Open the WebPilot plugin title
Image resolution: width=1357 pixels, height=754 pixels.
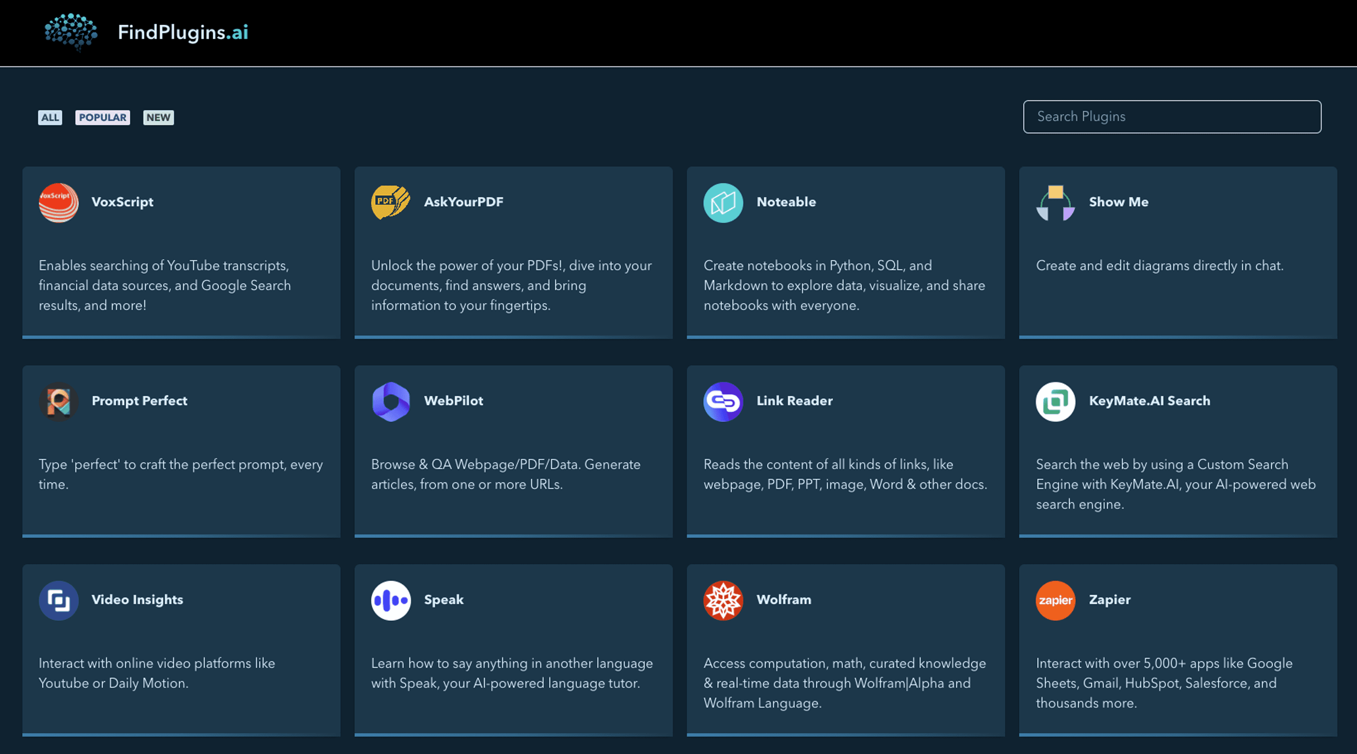pyautogui.click(x=454, y=401)
